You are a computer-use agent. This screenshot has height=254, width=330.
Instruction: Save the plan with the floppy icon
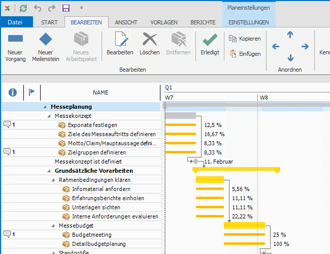point(66,8)
